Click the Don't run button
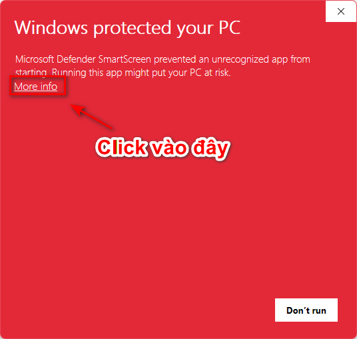 coord(306,310)
